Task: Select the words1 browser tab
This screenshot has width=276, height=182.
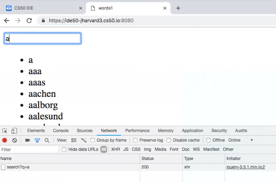Action: point(128,8)
